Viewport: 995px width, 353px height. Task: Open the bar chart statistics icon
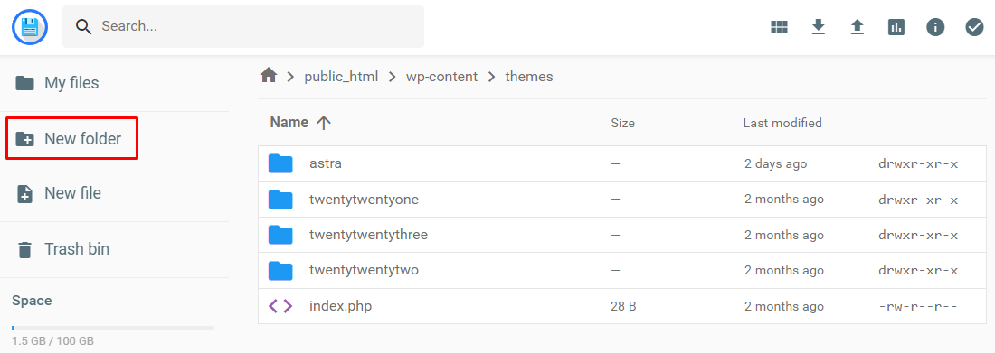point(896,26)
